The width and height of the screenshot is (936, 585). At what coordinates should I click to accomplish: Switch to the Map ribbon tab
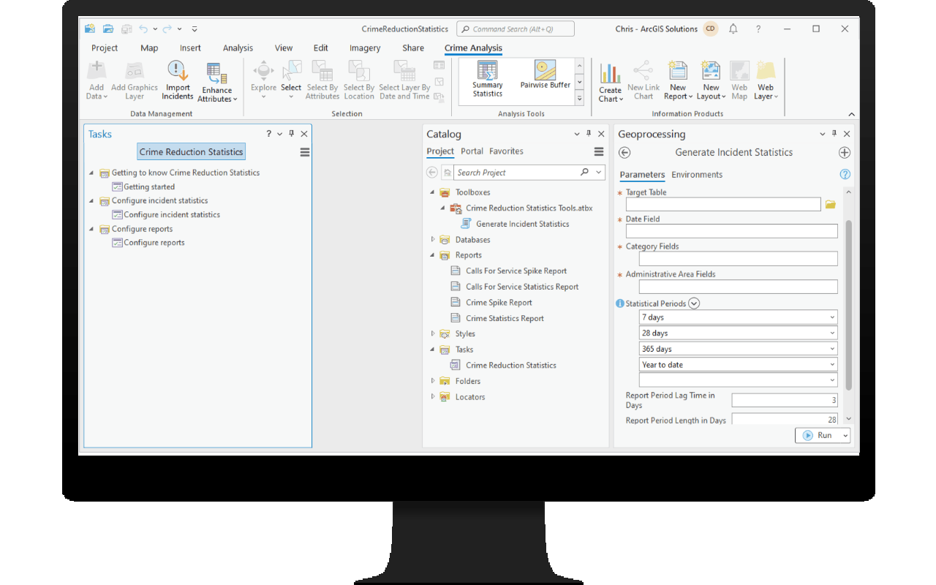tap(149, 48)
